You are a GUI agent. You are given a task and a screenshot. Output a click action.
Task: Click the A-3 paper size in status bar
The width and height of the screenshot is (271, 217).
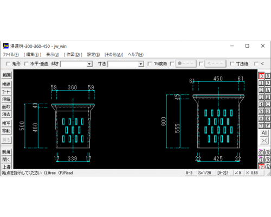(189, 173)
